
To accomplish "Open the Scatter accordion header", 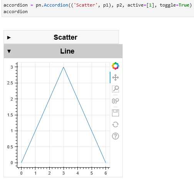I will click(x=61, y=37).
